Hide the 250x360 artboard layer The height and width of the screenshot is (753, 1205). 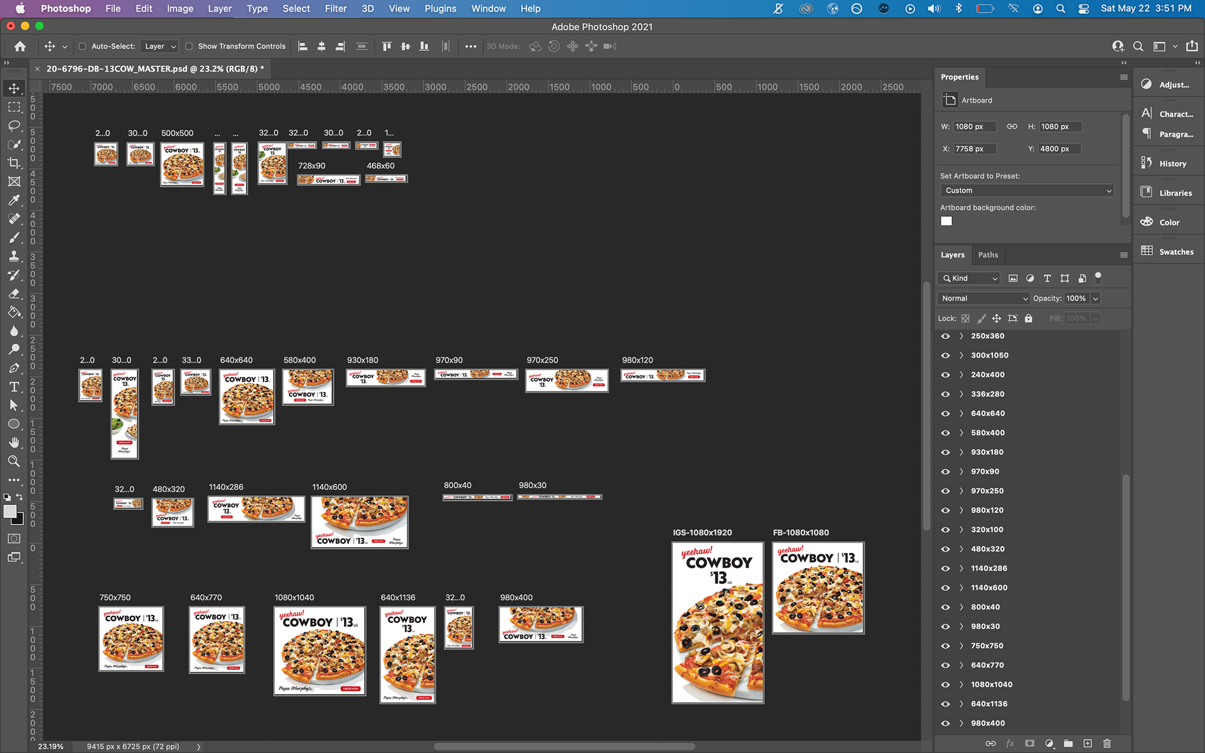[945, 336]
